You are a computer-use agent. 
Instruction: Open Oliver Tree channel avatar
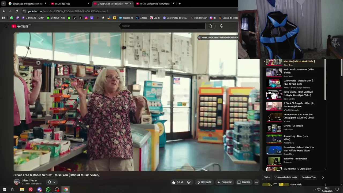coord(17,182)
